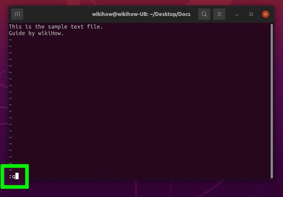This screenshot has width=283, height=197.
Task: Close the terminal window
Action: (x=266, y=14)
